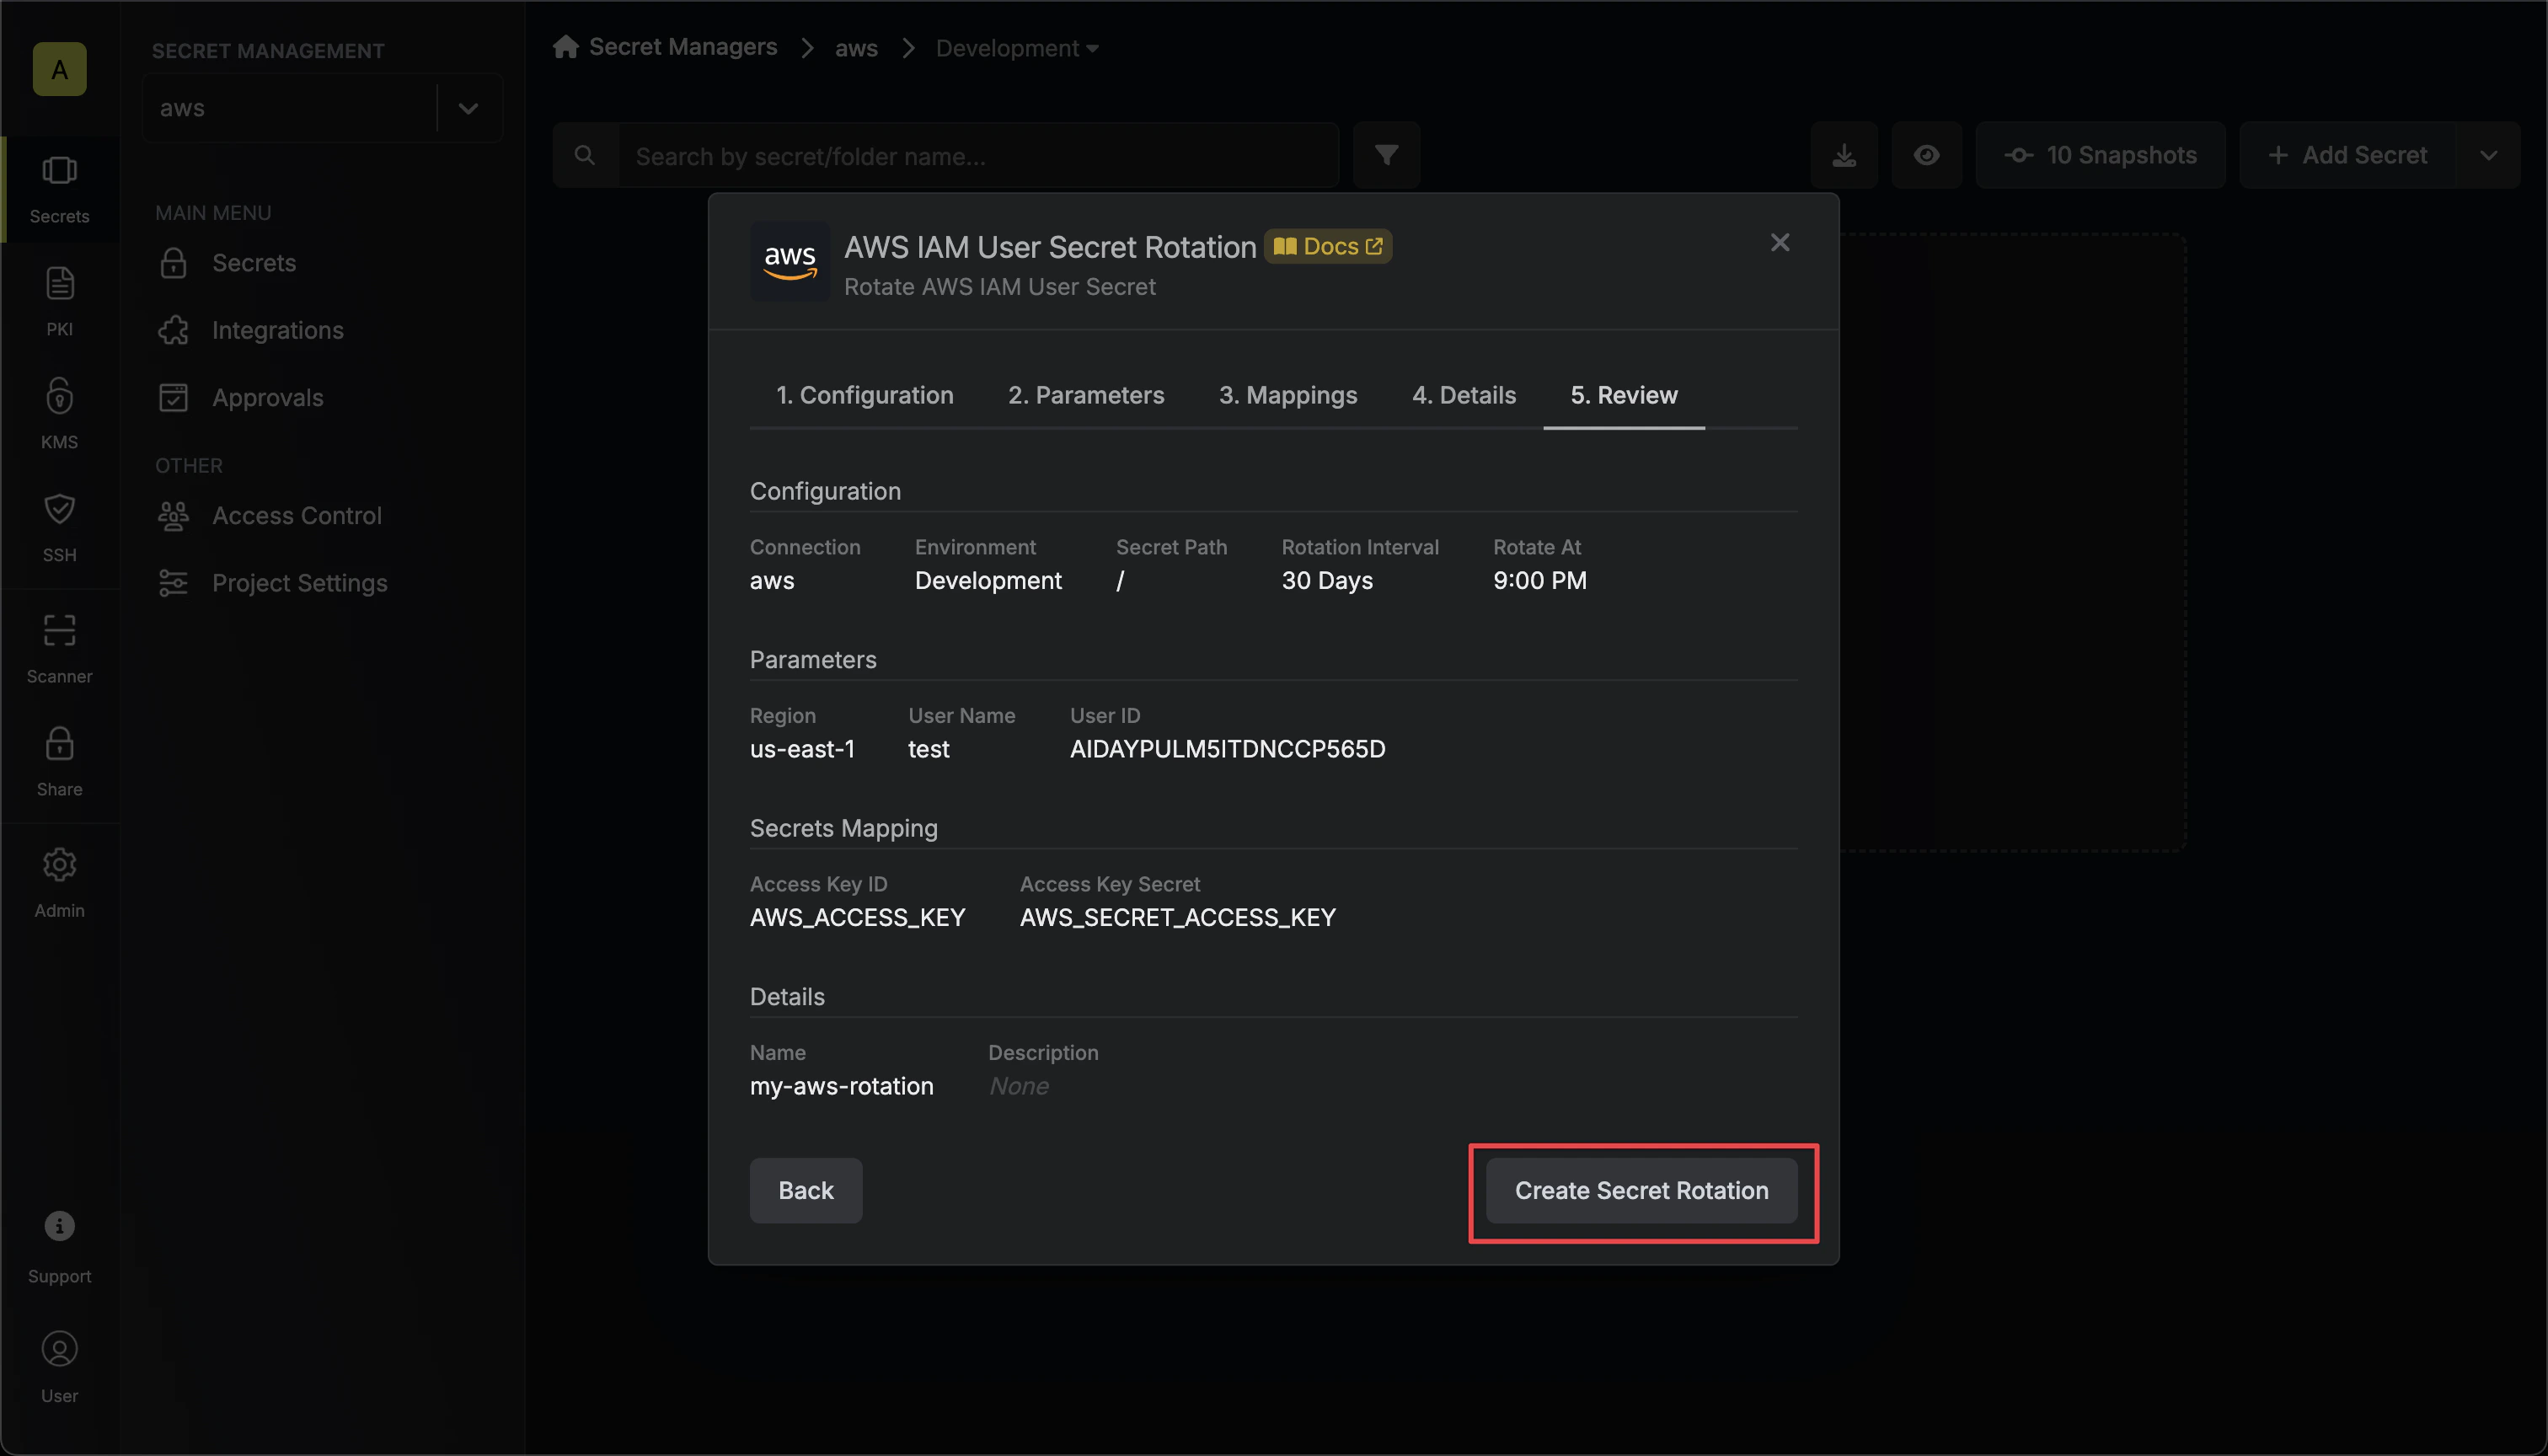Open the secrets filter funnel
This screenshot has width=2548, height=1456.
[1386, 155]
